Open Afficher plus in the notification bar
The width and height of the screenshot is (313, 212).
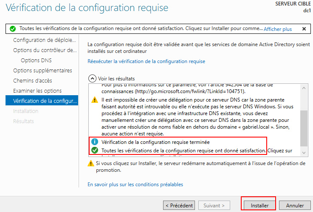278,29
